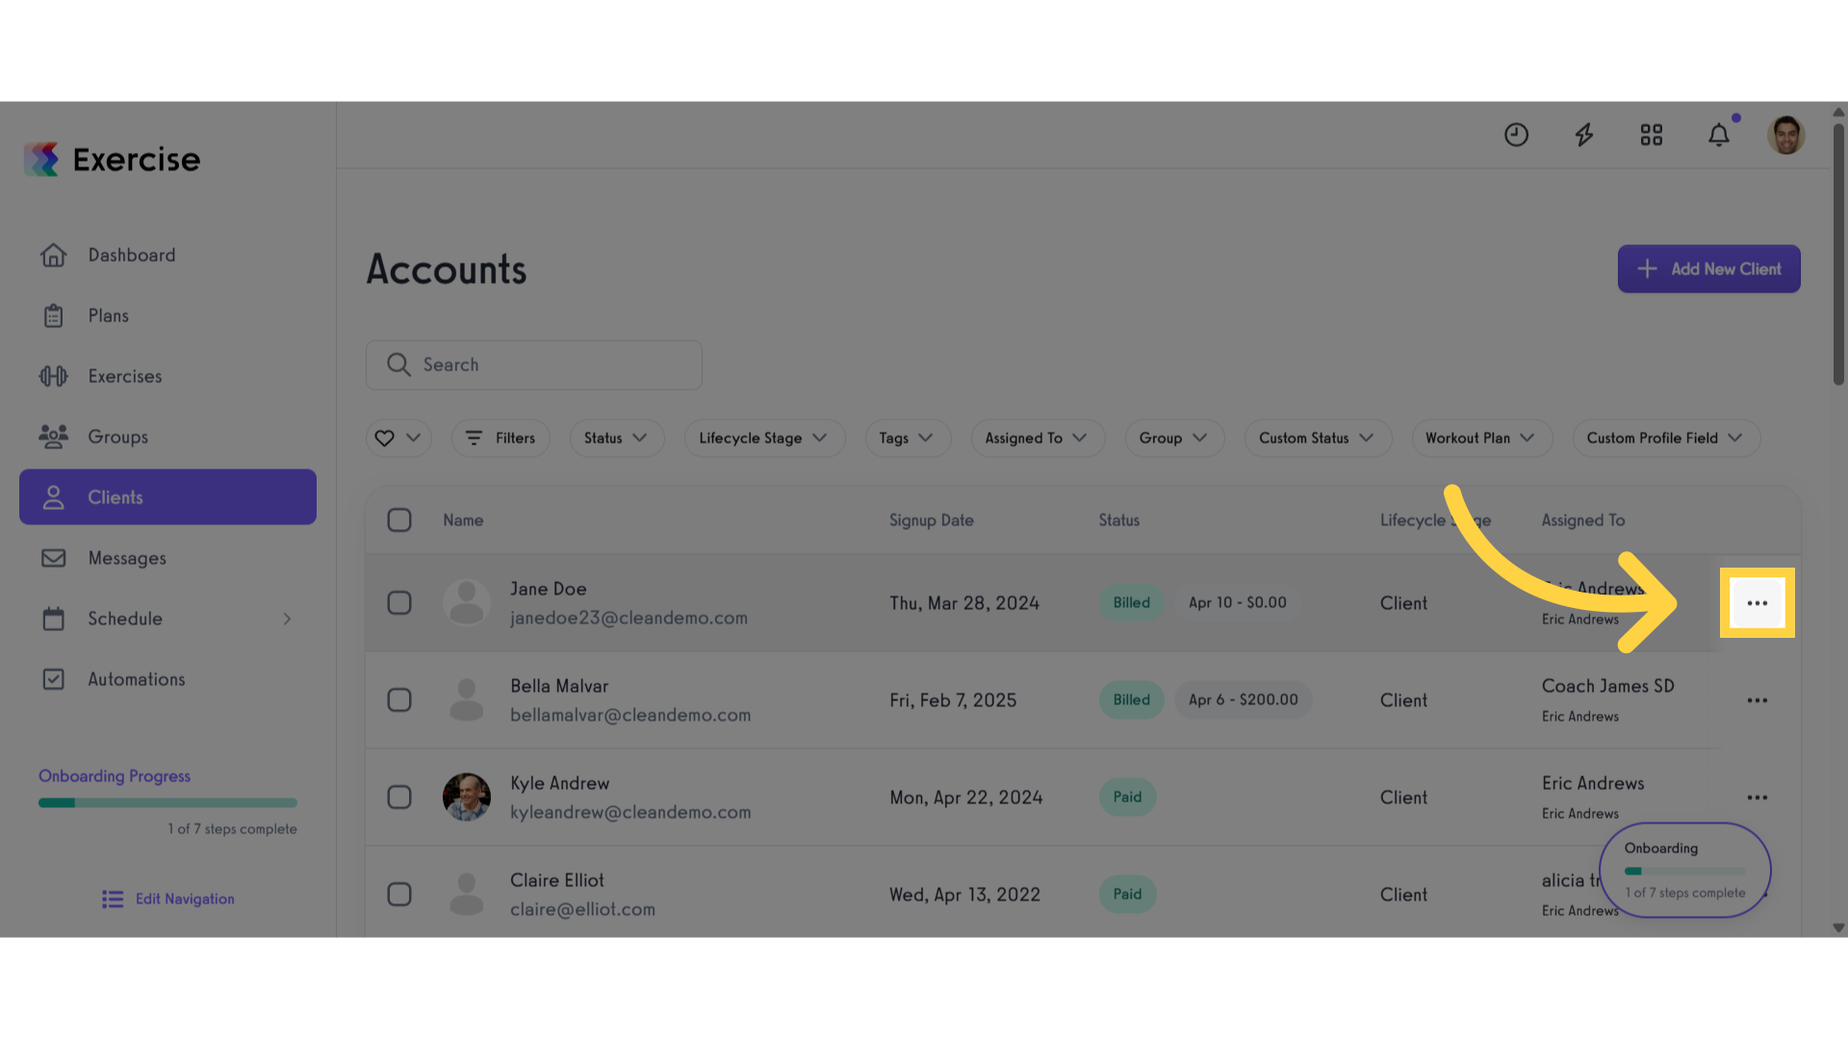Click the Automations checkbox icon
1848x1039 pixels.
coord(54,679)
